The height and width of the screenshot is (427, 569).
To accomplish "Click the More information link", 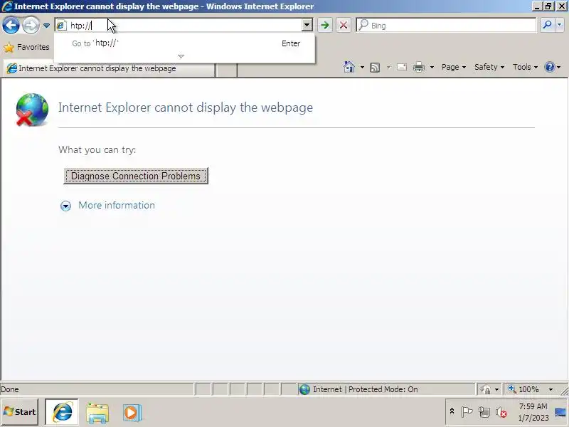I will coord(117,205).
